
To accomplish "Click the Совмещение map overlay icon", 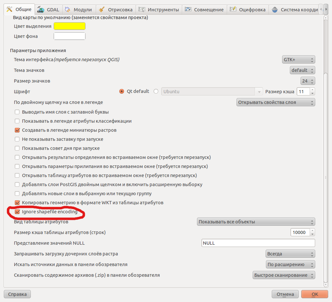I will [x=188, y=9].
